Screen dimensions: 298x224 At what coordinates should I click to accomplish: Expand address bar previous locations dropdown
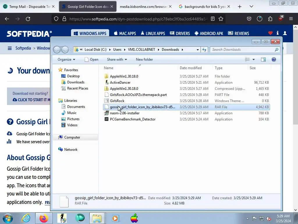(x=198, y=50)
